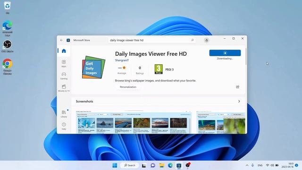Click the Microsoft Store logo icon in title bar
This screenshot has height=170, width=302.
point(68,40)
